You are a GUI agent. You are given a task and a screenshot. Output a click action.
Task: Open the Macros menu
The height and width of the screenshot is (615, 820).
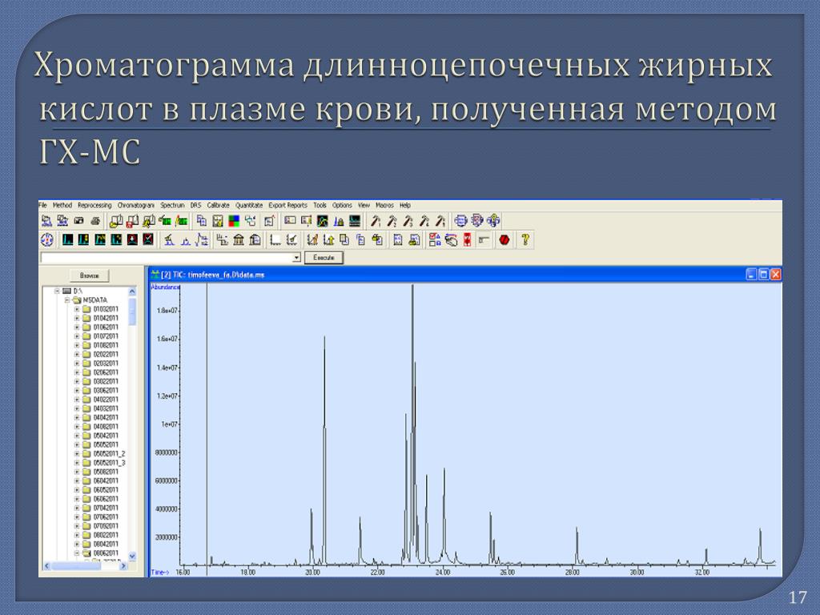tap(384, 206)
